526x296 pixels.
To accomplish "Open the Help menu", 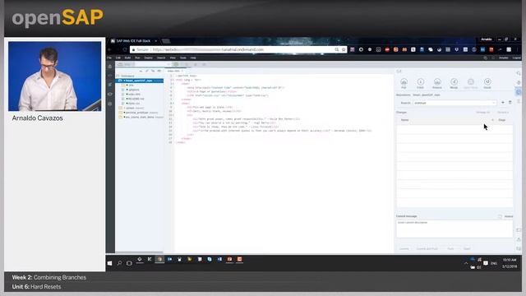I will point(193,58).
